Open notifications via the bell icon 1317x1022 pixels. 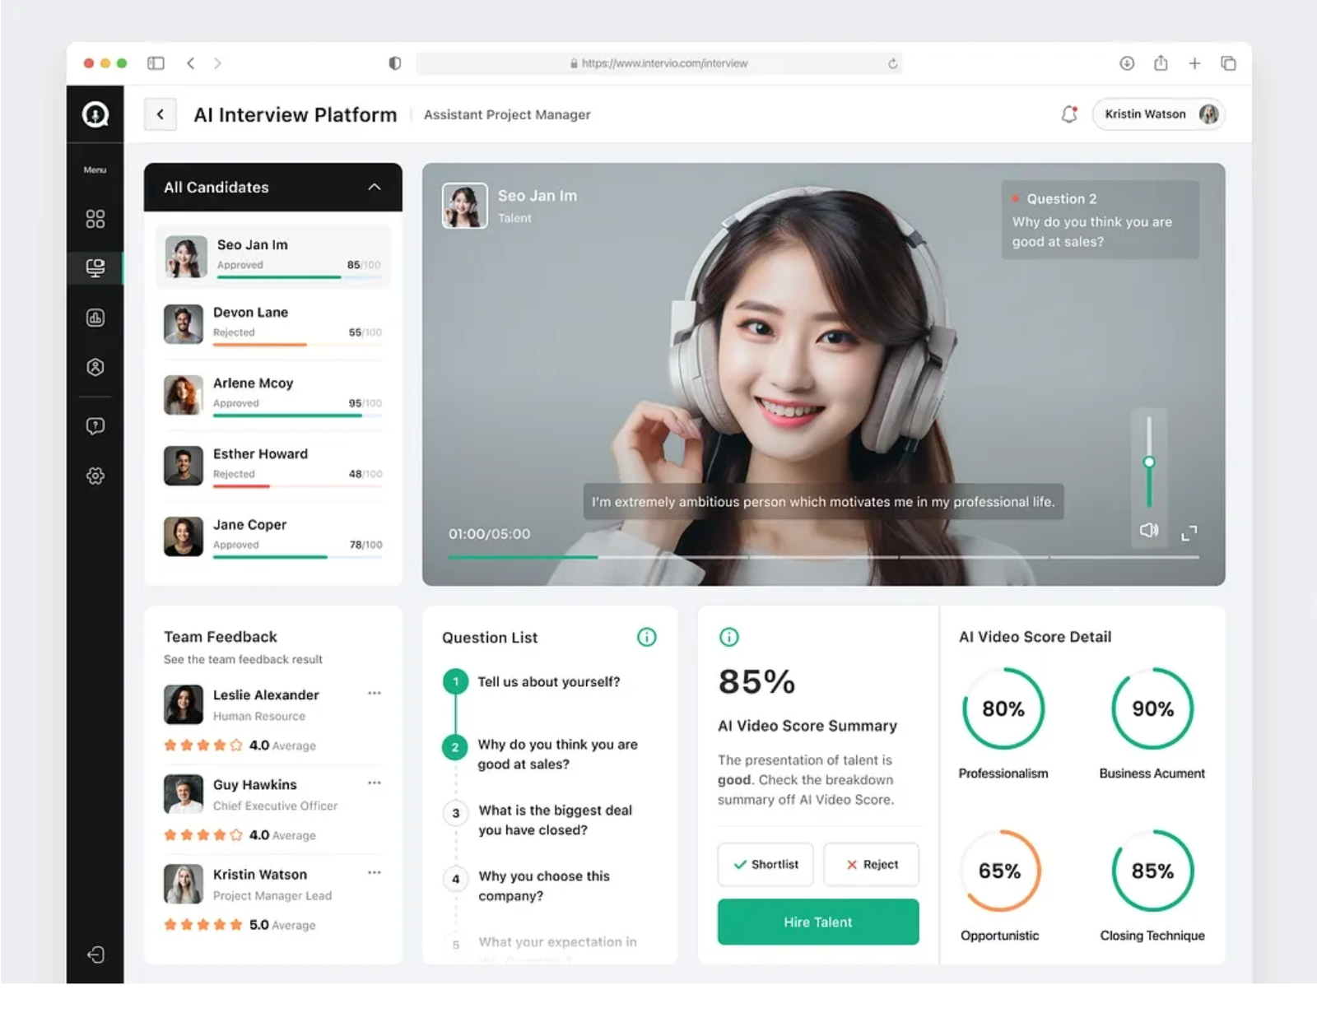(x=1069, y=114)
